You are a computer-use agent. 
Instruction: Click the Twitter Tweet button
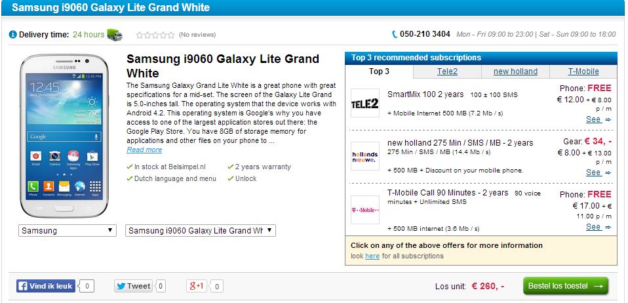pyautogui.click(x=134, y=286)
